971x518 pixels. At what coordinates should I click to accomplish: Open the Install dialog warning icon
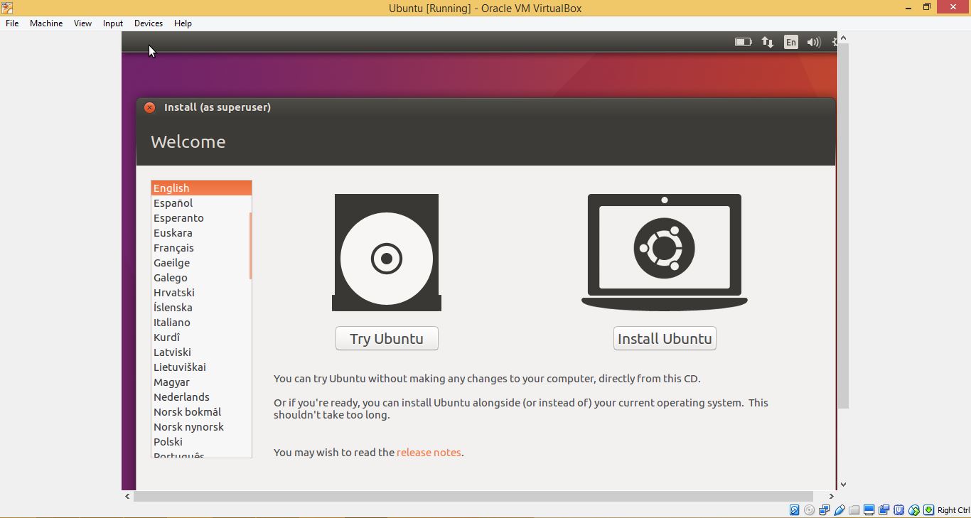149,107
